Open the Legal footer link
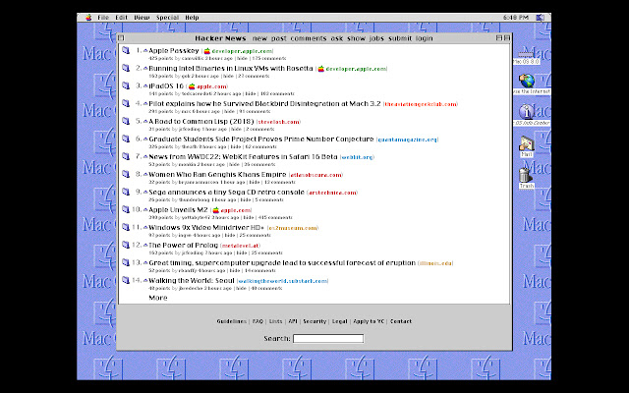This screenshot has height=393, width=629. tap(339, 321)
